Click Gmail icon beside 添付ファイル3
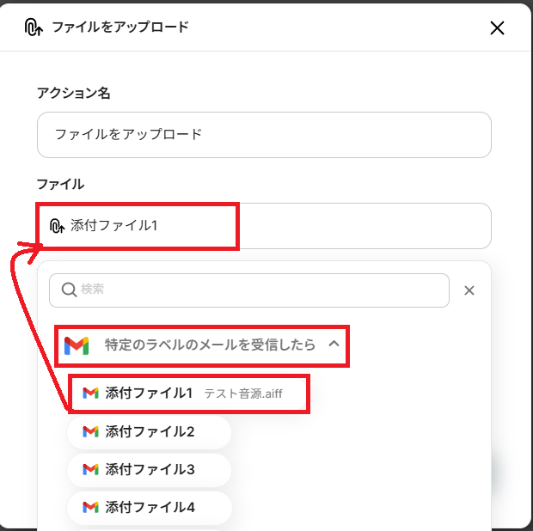Image resolution: width=533 pixels, height=531 pixels. pos(90,469)
